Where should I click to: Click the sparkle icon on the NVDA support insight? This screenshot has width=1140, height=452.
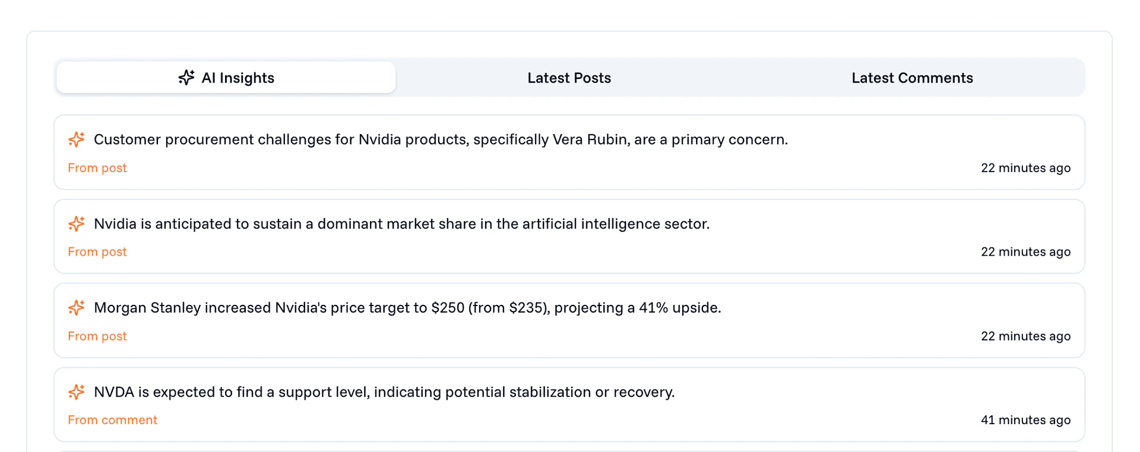(x=76, y=392)
